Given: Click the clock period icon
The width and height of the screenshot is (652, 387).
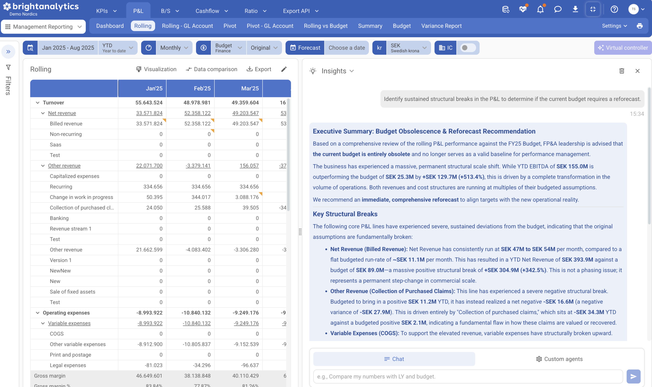Looking at the screenshot, I should point(148,48).
